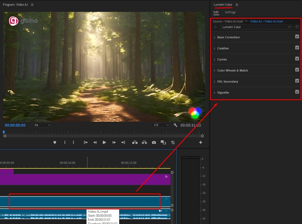
Task: Uncheck the HSL Secondary effect checkbox
Action: [297, 81]
